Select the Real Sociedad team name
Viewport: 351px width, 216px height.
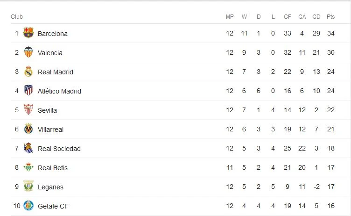(x=59, y=149)
